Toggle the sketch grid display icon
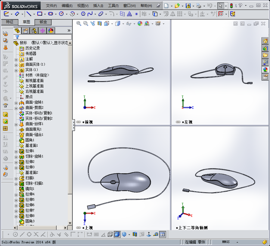 tap(96, 234)
